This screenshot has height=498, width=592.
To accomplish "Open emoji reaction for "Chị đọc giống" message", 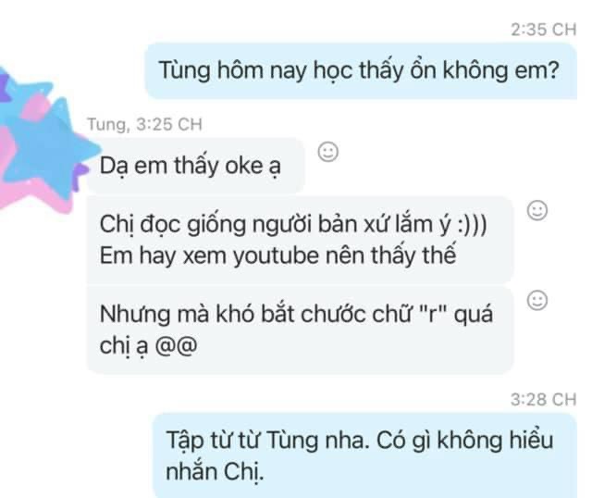I will (536, 210).
